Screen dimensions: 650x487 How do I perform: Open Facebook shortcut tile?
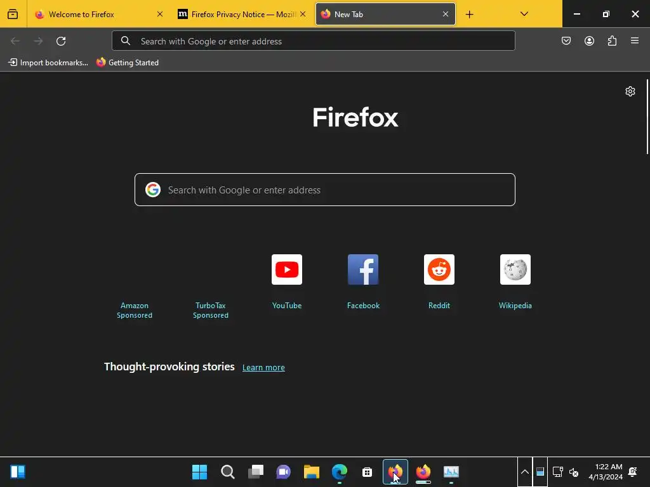click(363, 269)
